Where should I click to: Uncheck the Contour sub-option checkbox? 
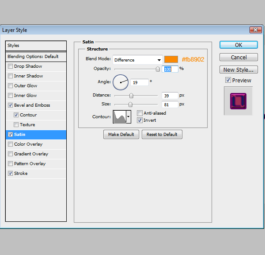pos(16,115)
